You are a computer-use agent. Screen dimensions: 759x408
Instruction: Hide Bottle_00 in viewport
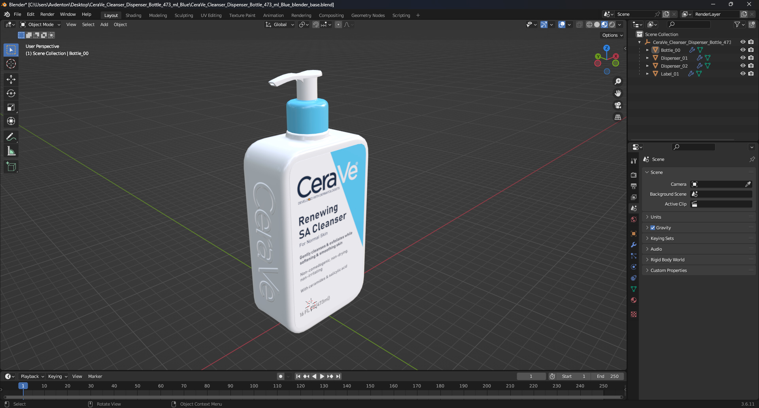coord(743,50)
